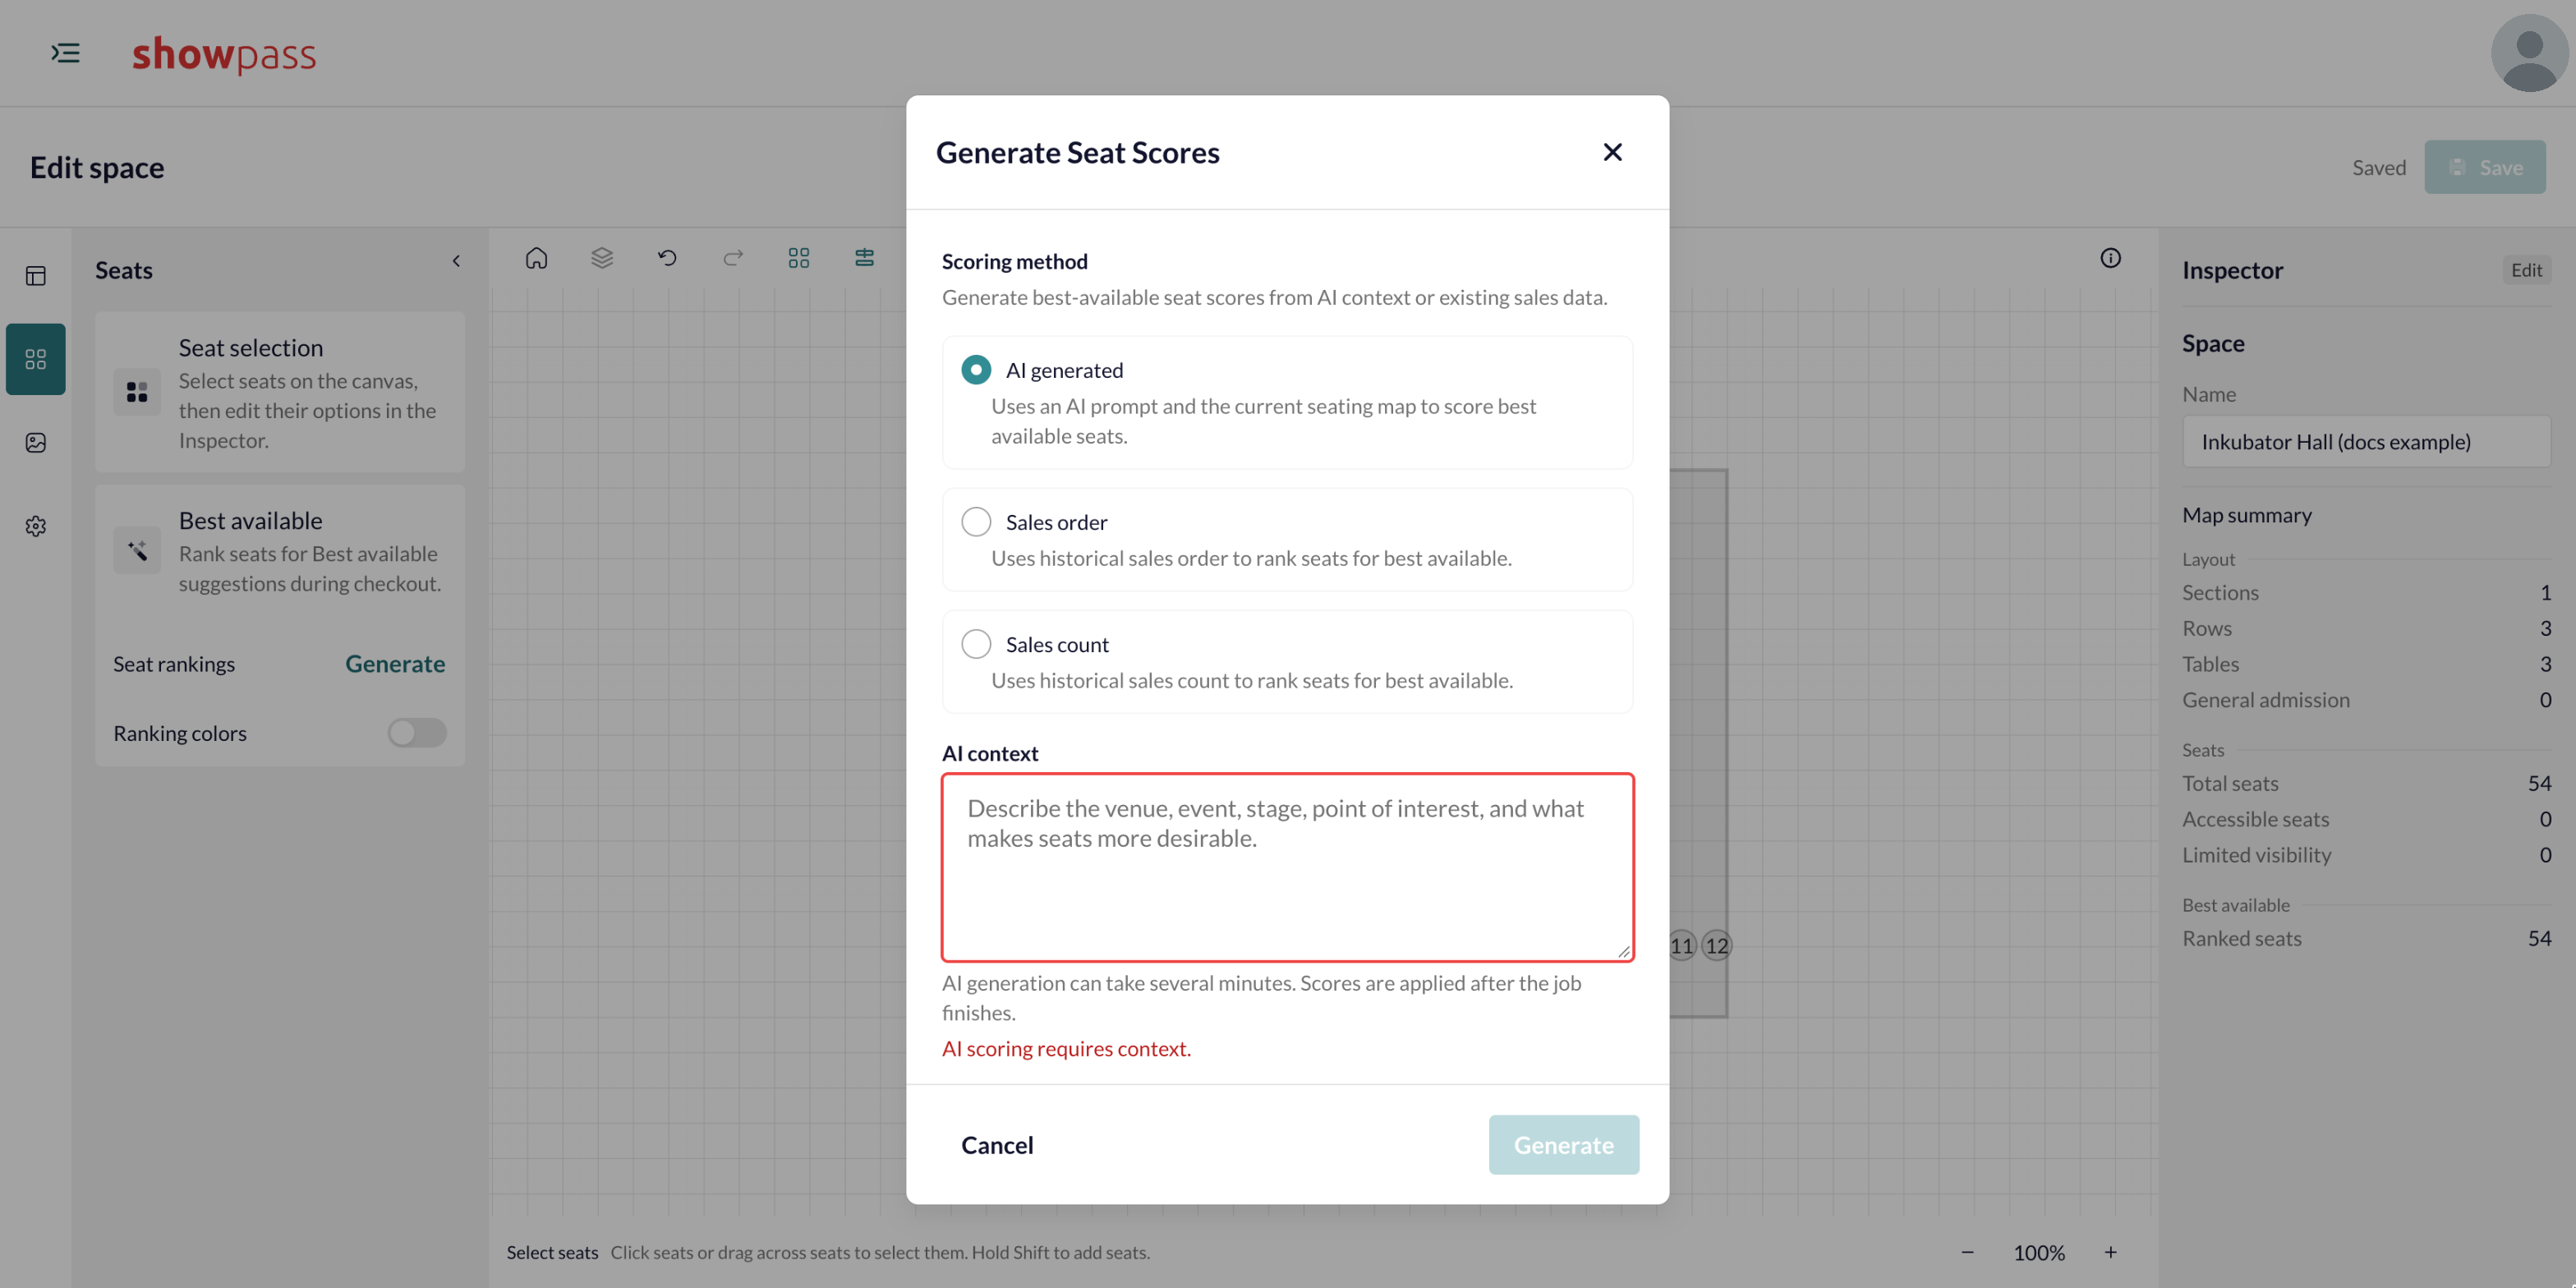
Task: Click the layers toolbar icon
Action: point(602,258)
